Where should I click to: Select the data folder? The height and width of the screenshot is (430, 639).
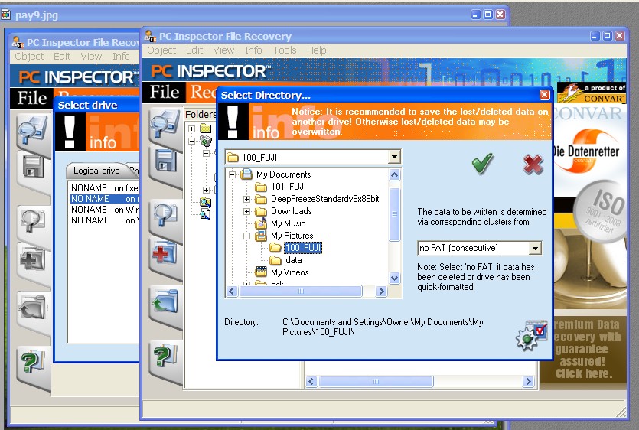coord(293,260)
